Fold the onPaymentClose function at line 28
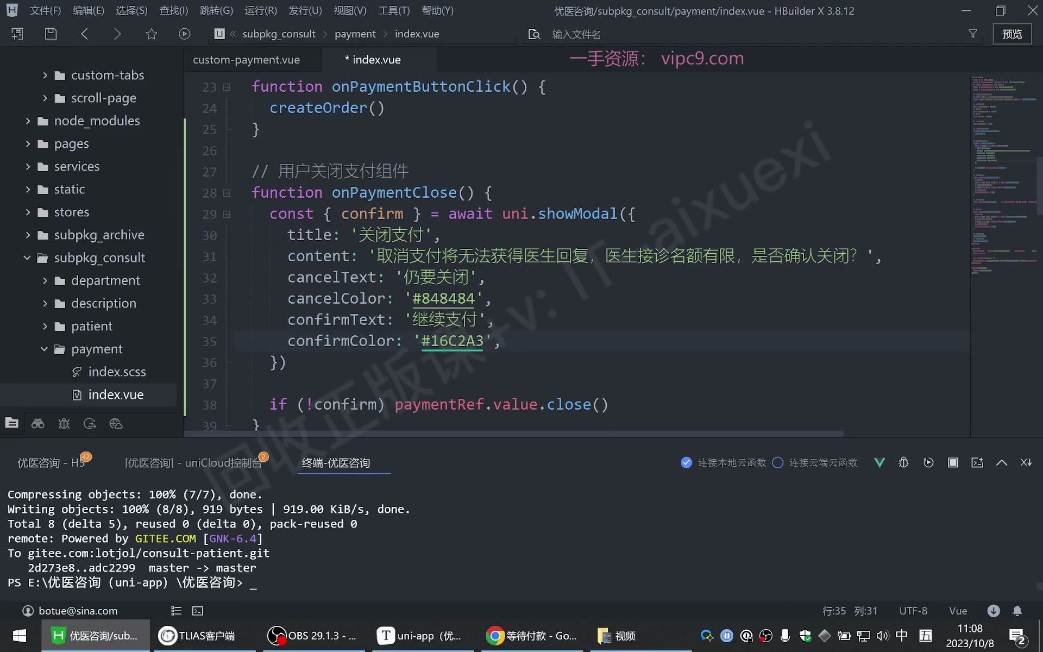The image size is (1043, 652). click(227, 193)
